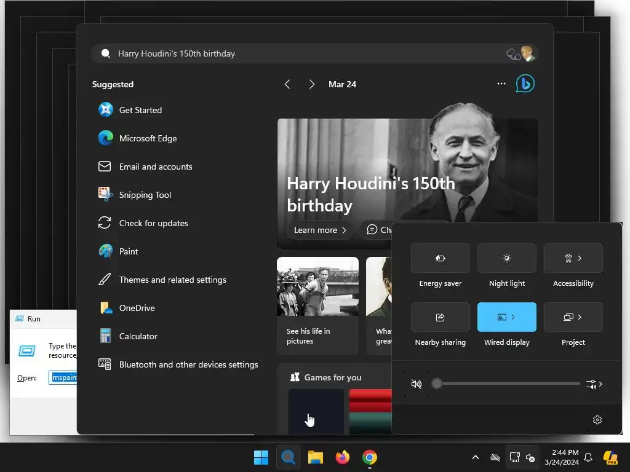Open Bing chat icon in search panel

(525, 84)
